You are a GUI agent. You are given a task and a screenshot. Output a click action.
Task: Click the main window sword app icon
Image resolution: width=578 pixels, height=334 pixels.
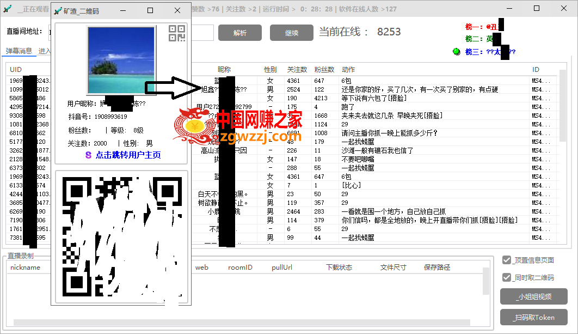[x=8, y=9]
